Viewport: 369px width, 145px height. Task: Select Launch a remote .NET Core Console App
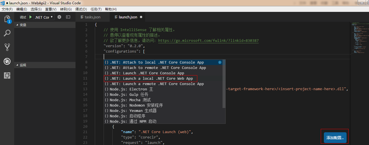(165, 84)
